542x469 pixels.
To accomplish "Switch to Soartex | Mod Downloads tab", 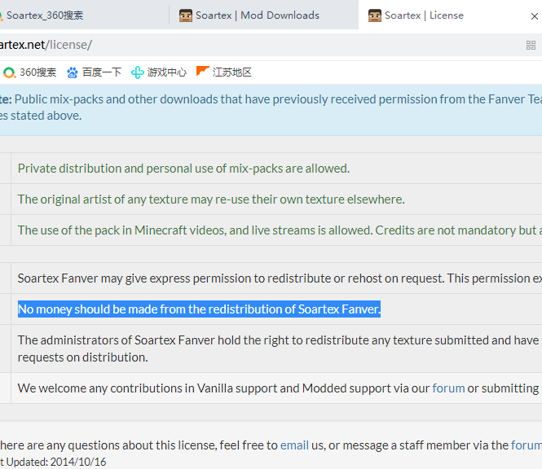I will (x=263, y=15).
